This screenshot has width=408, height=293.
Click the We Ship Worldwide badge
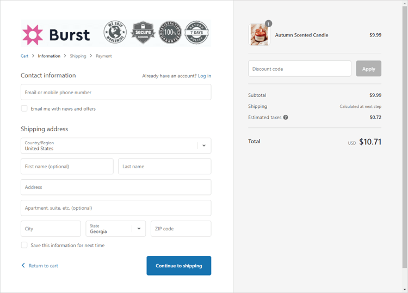[115, 32]
